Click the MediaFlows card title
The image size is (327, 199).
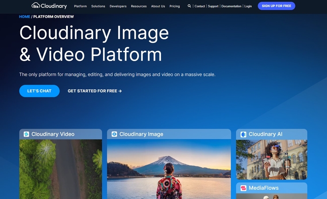(x=264, y=188)
